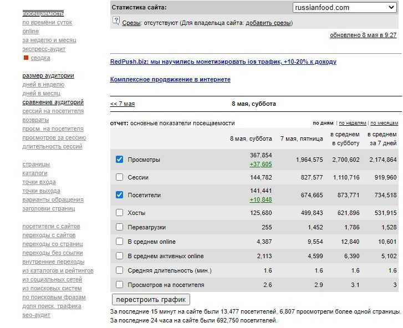Open Комплексное продвижение в интернете link
The width and height of the screenshot is (403, 328).
click(x=170, y=79)
